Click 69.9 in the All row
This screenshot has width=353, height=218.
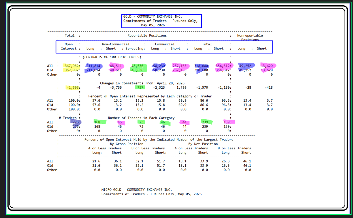(183, 101)
